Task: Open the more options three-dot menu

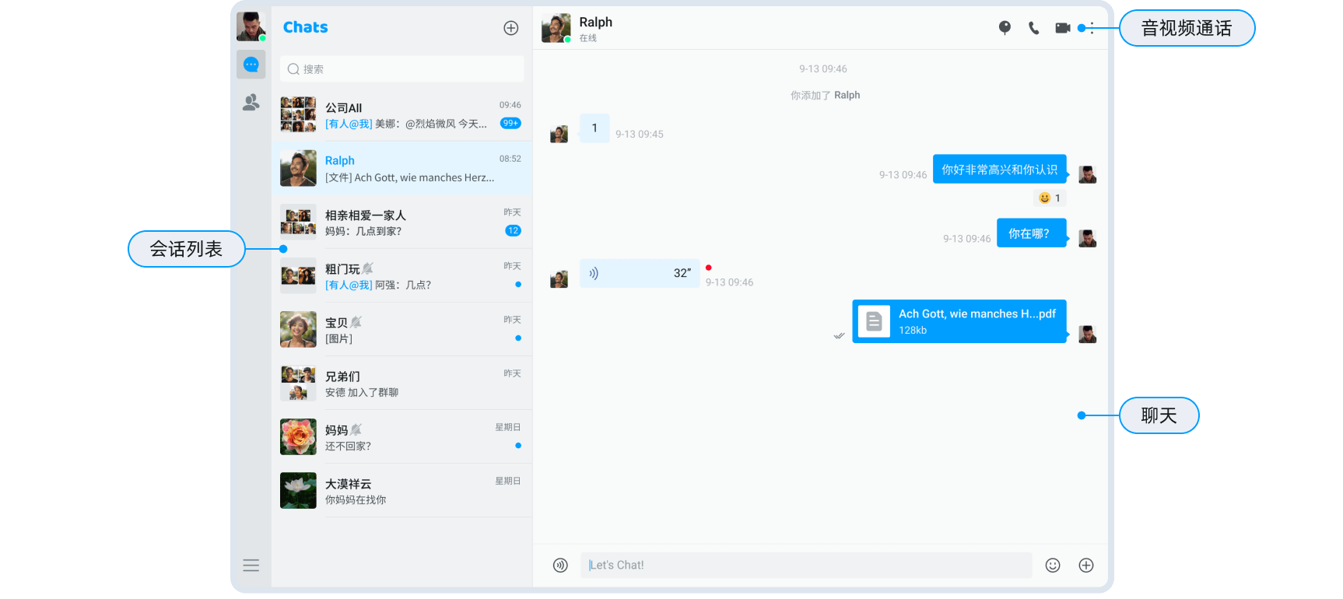Action: [x=1092, y=28]
